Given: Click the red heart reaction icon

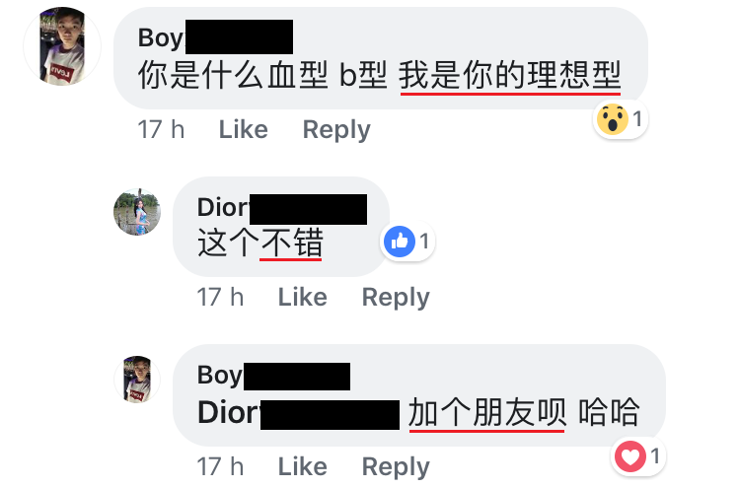Looking at the screenshot, I should [x=630, y=456].
